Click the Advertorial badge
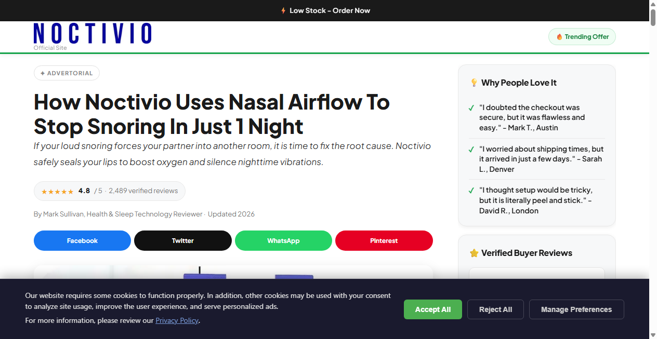This screenshot has width=657, height=339. pyautogui.click(x=67, y=73)
